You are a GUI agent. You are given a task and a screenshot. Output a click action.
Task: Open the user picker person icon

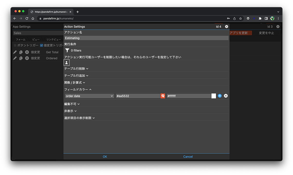(x=67, y=63)
